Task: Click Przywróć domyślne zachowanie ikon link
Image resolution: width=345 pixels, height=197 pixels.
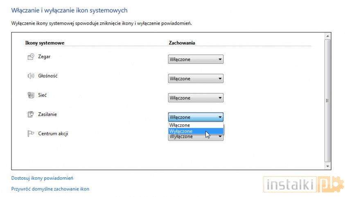Action: 50,189
